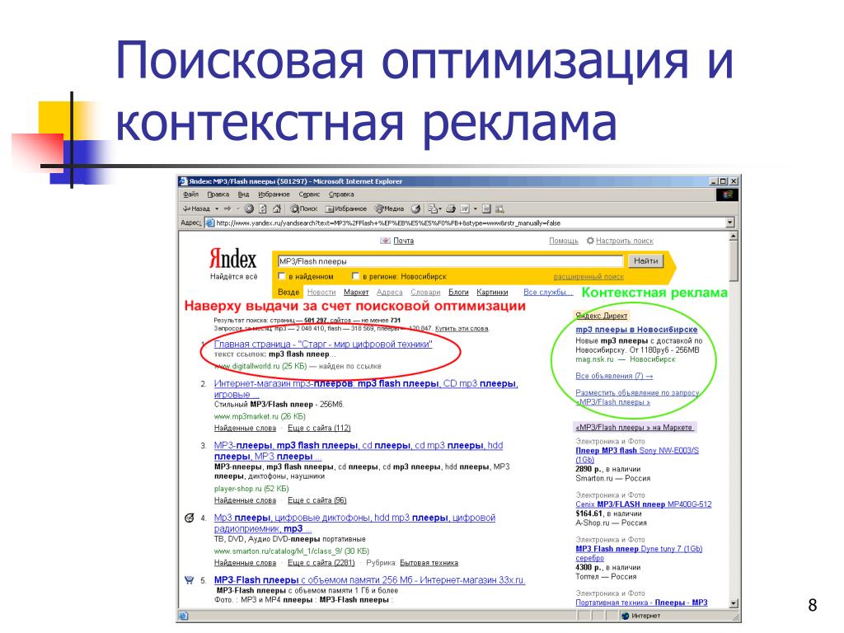Switch to the Блоги search tab
This screenshot has height=633, width=844.
point(458,293)
